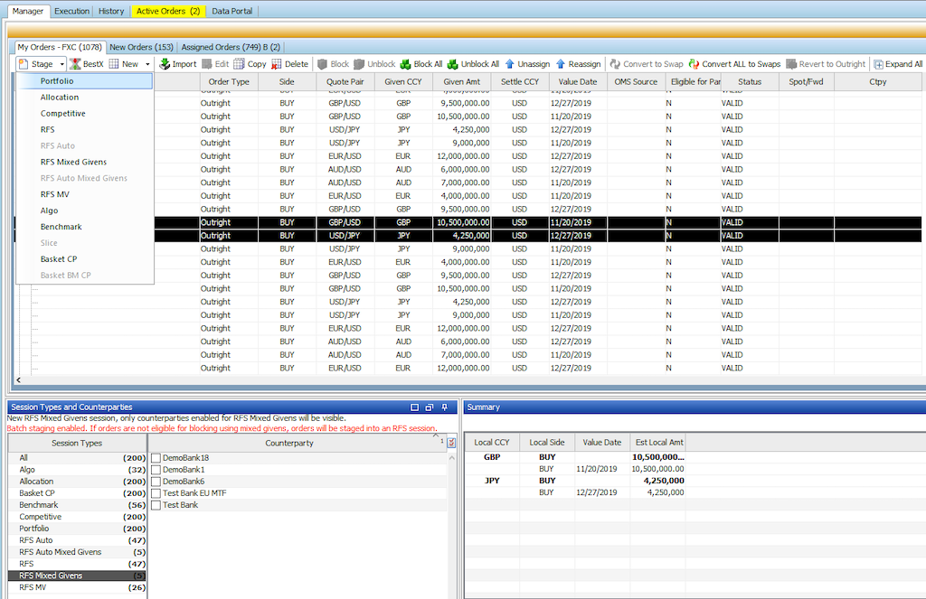926x599 pixels.
Task: Click Expand All in the toolbar
Action: 897,64
